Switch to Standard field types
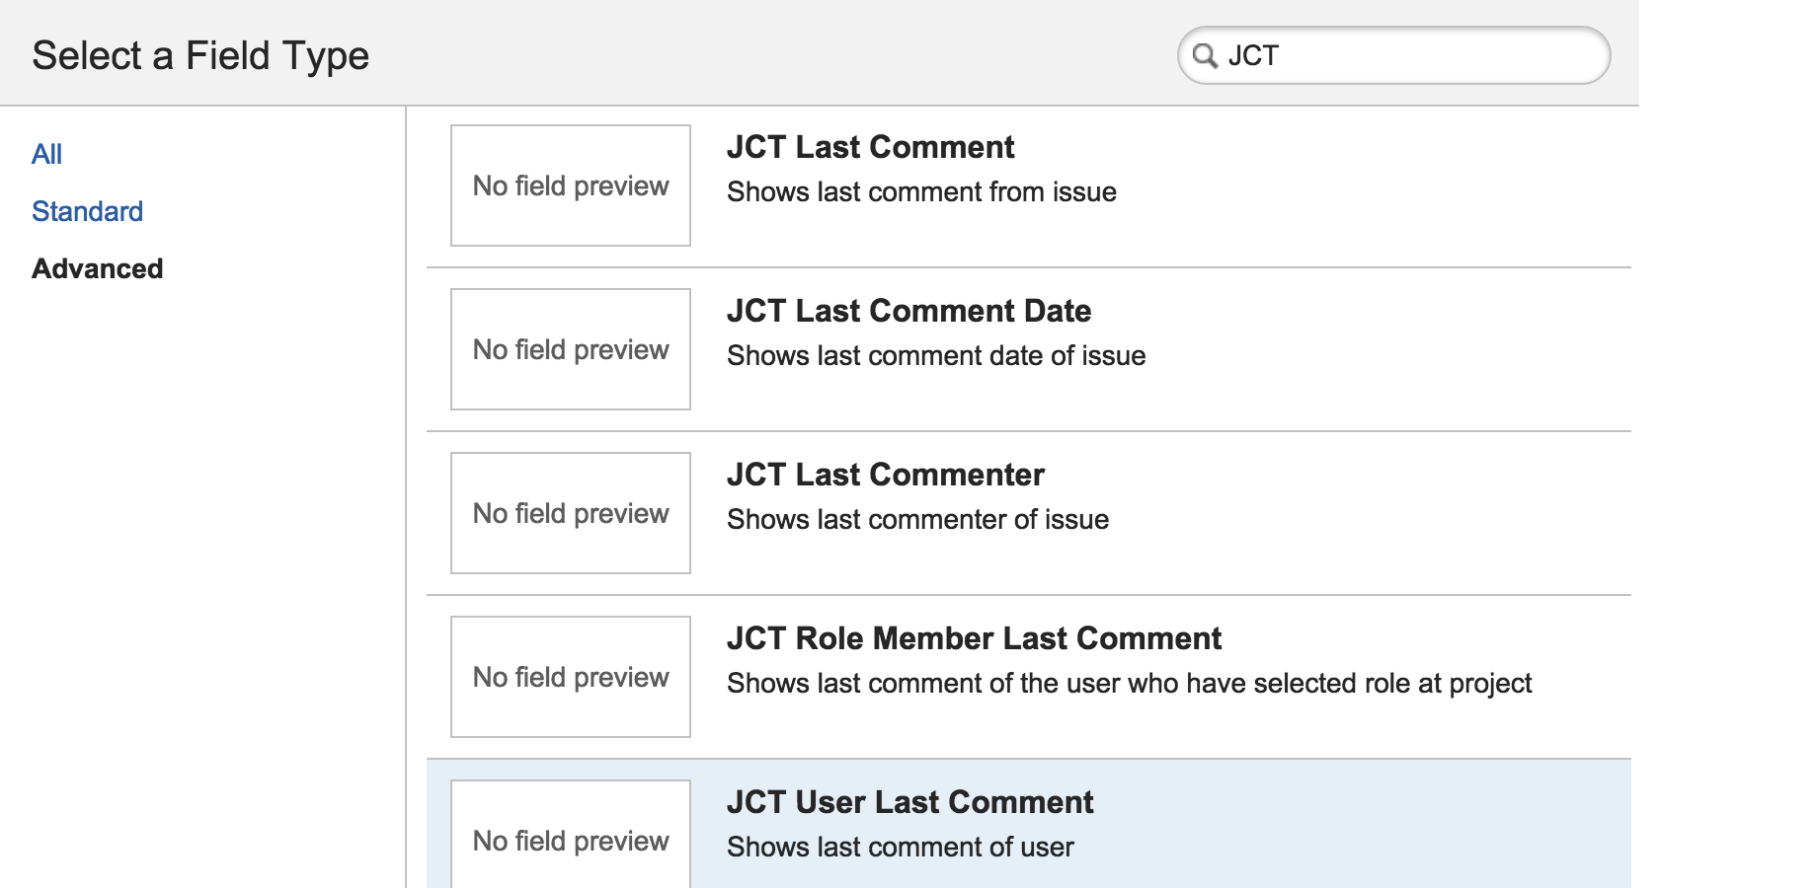 coord(87,211)
